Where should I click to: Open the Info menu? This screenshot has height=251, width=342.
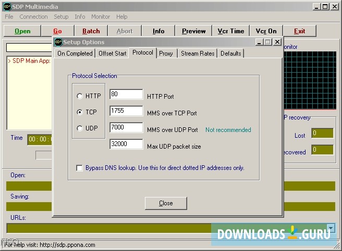coord(80,17)
